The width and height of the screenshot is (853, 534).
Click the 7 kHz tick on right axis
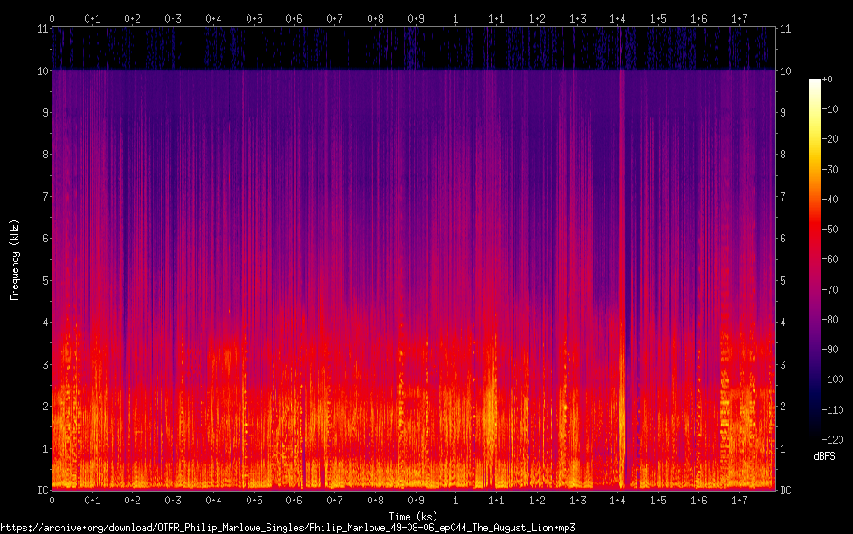[x=783, y=196]
